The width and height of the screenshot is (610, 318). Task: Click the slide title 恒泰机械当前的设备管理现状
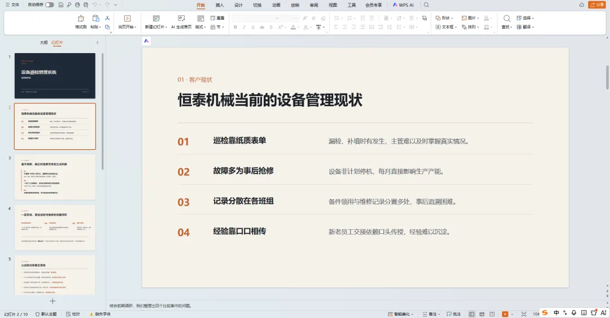tap(270, 100)
